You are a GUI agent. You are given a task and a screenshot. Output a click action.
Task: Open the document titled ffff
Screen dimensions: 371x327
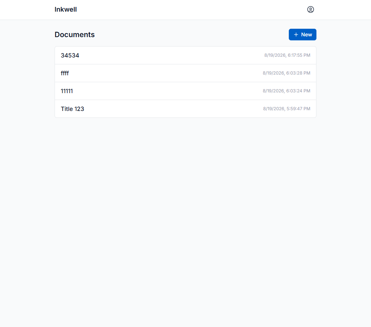click(65, 73)
